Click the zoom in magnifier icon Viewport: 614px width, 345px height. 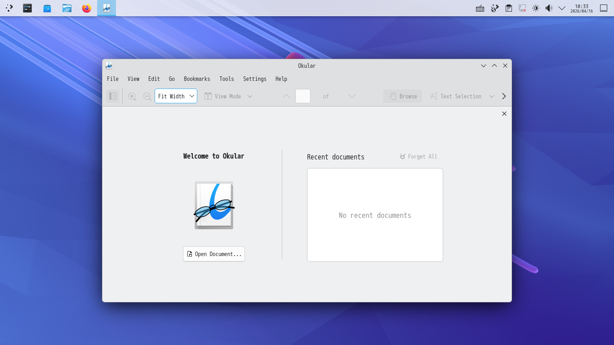(132, 96)
